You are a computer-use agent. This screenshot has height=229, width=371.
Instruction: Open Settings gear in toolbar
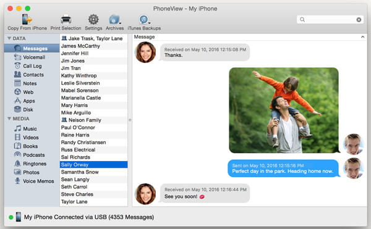(x=93, y=19)
